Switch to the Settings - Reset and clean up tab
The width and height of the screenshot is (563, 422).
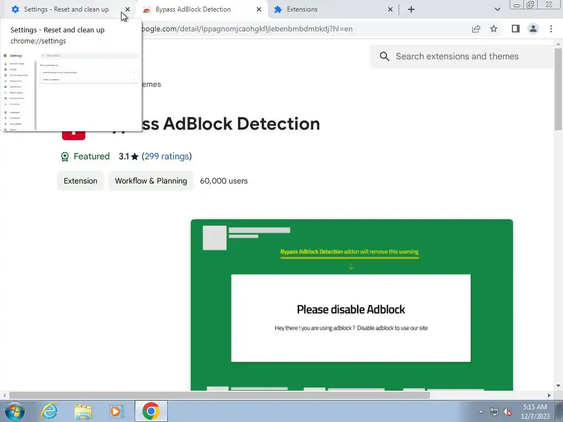coord(67,9)
